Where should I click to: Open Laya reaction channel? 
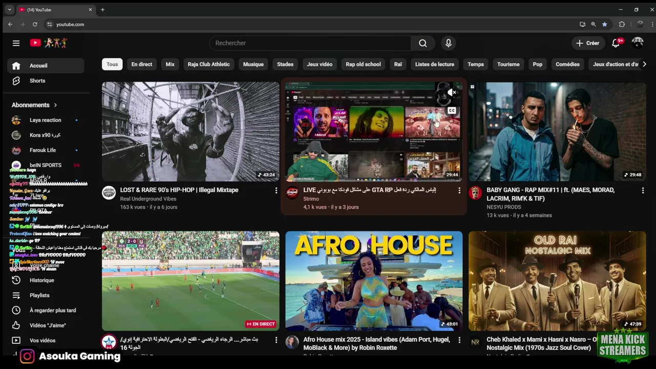(46, 120)
